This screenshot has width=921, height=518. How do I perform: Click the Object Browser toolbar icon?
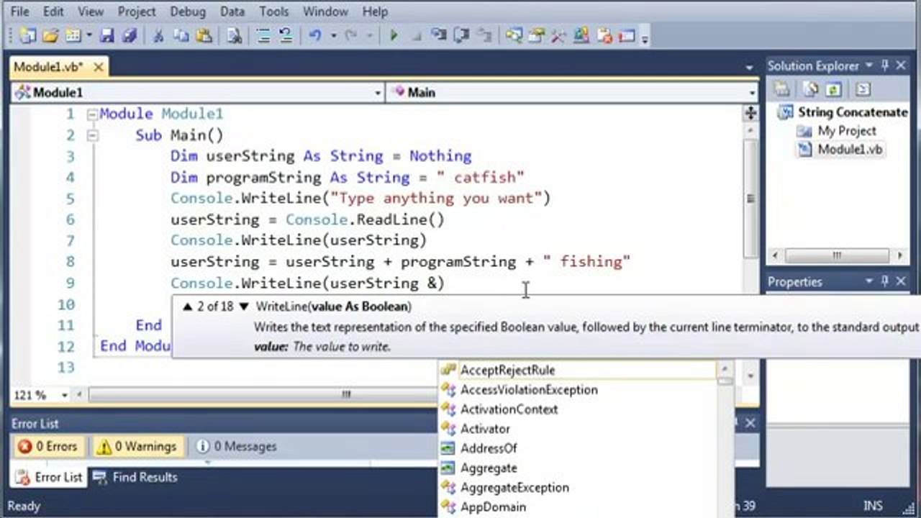click(x=581, y=35)
